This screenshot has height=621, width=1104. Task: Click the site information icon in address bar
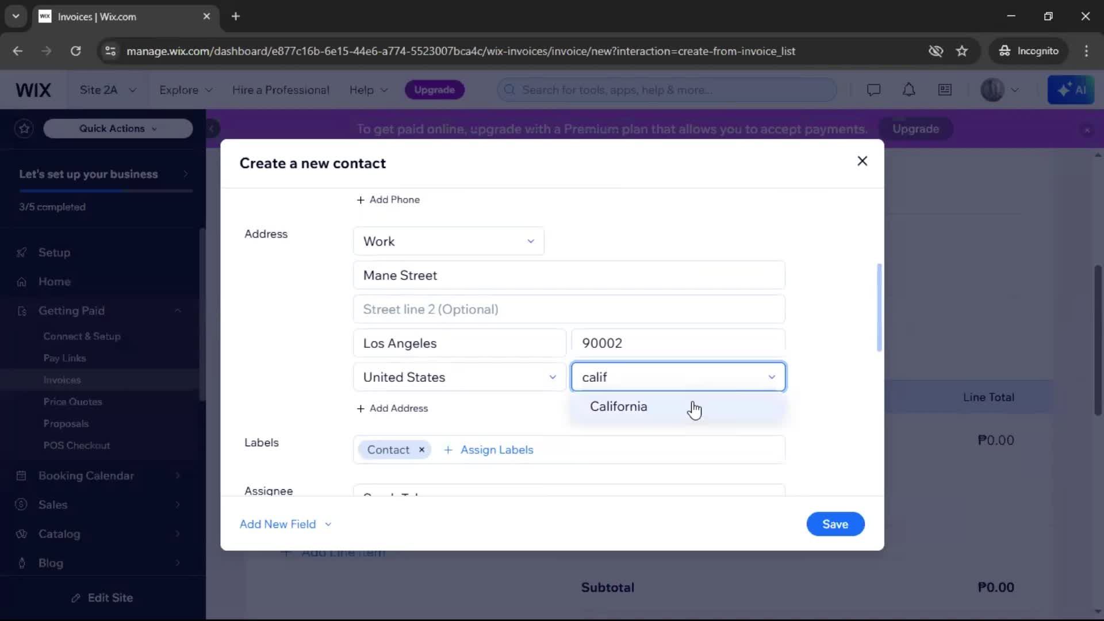click(110, 51)
